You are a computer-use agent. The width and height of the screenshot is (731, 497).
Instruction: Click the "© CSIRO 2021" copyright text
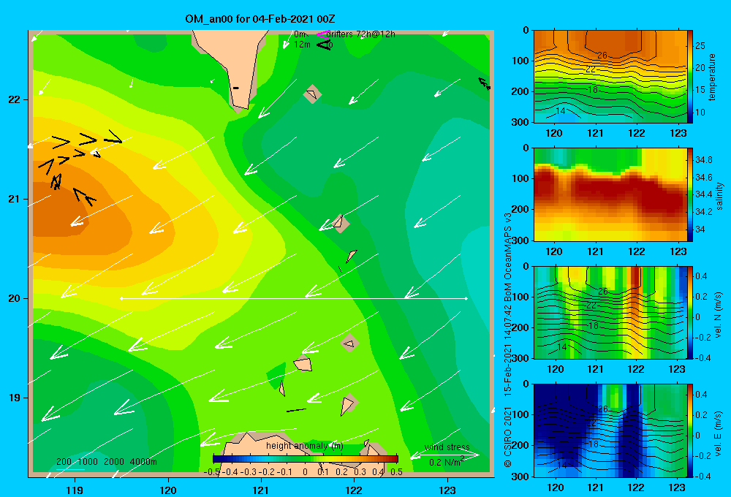(508, 437)
